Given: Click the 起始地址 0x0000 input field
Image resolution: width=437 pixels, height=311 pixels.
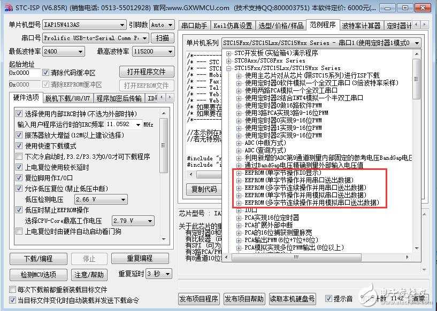Looking at the screenshot, I should pos(25,73).
